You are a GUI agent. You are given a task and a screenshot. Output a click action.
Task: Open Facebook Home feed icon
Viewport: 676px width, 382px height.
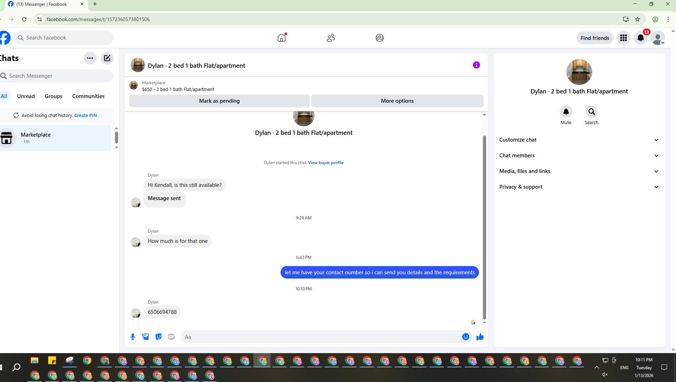click(x=282, y=38)
